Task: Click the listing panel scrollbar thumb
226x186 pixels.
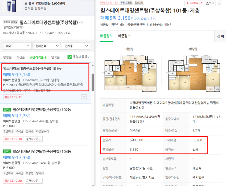Action: pyautogui.click(x=93, y=82)
